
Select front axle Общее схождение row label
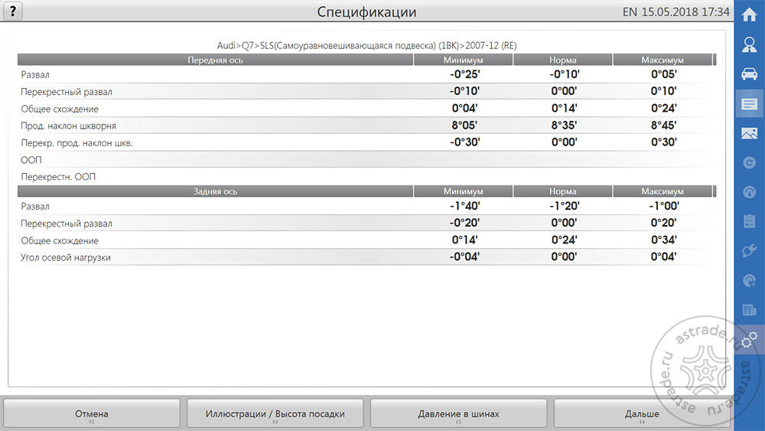click(x=60, y=109)
